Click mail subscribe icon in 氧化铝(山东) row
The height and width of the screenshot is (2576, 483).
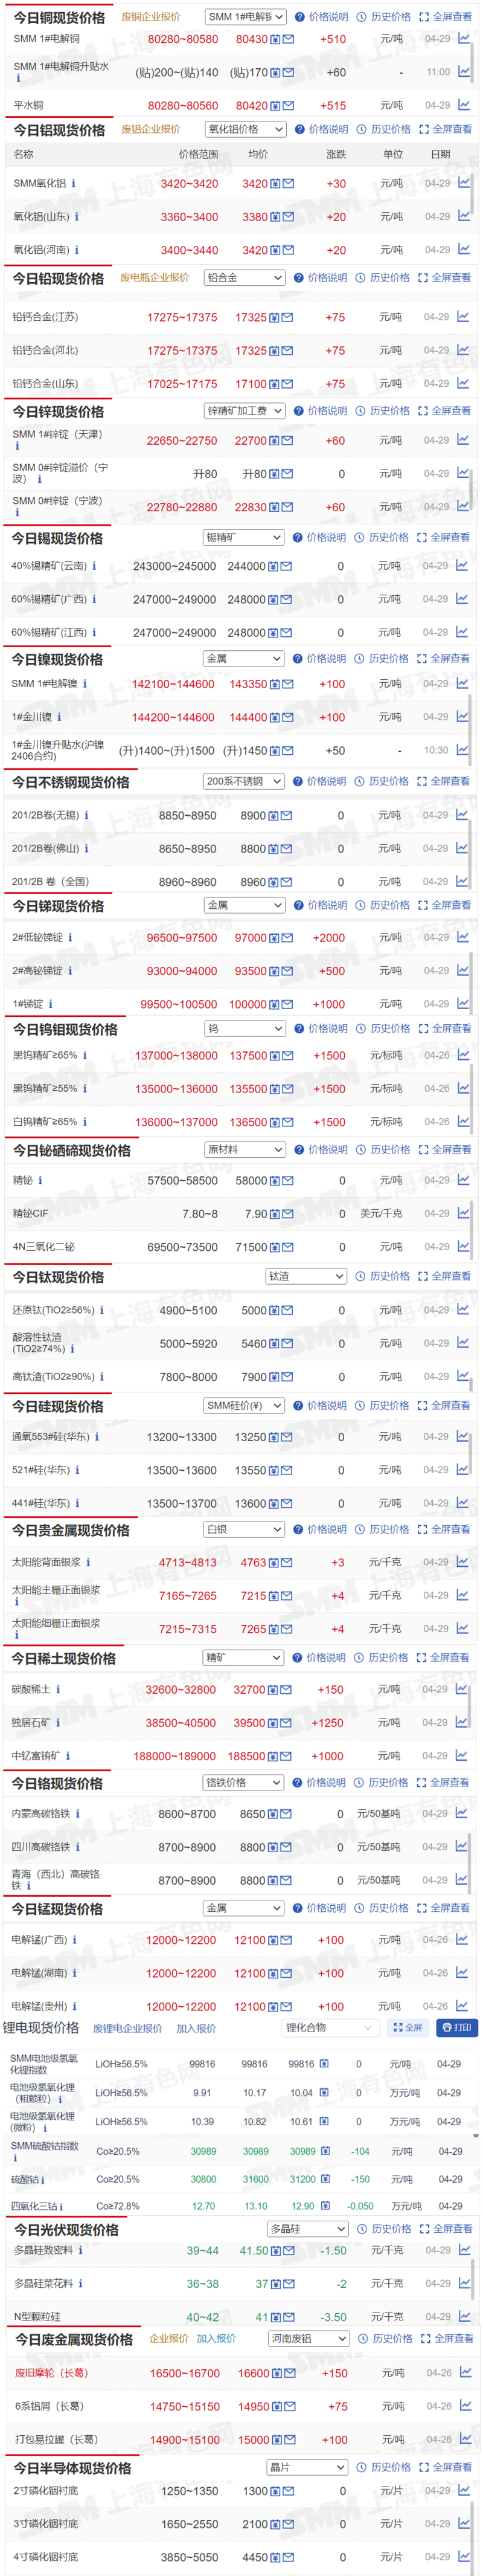pyautogui.click(x=288, y=217)
